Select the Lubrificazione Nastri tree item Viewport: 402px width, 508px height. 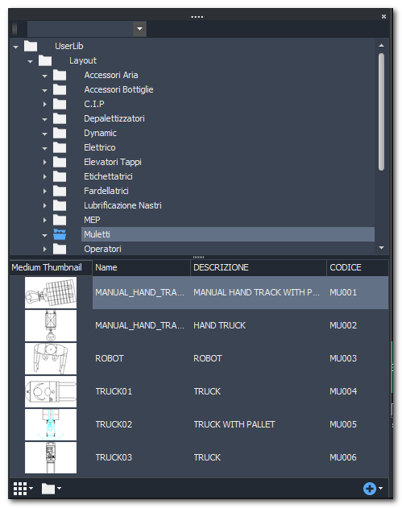click(x=122, y=206)
